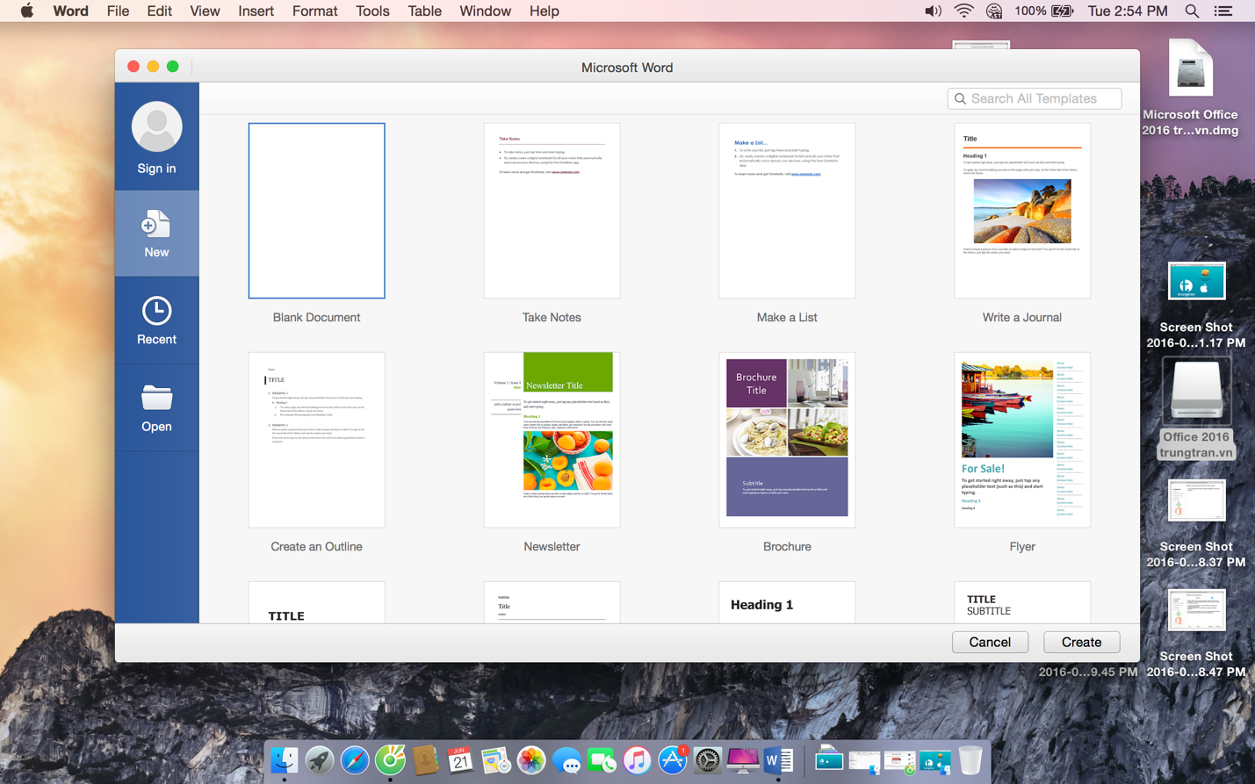Viewport: 1255px width, 784px height.
Task: Open Finder from the dock
Action: coord(284,760)
